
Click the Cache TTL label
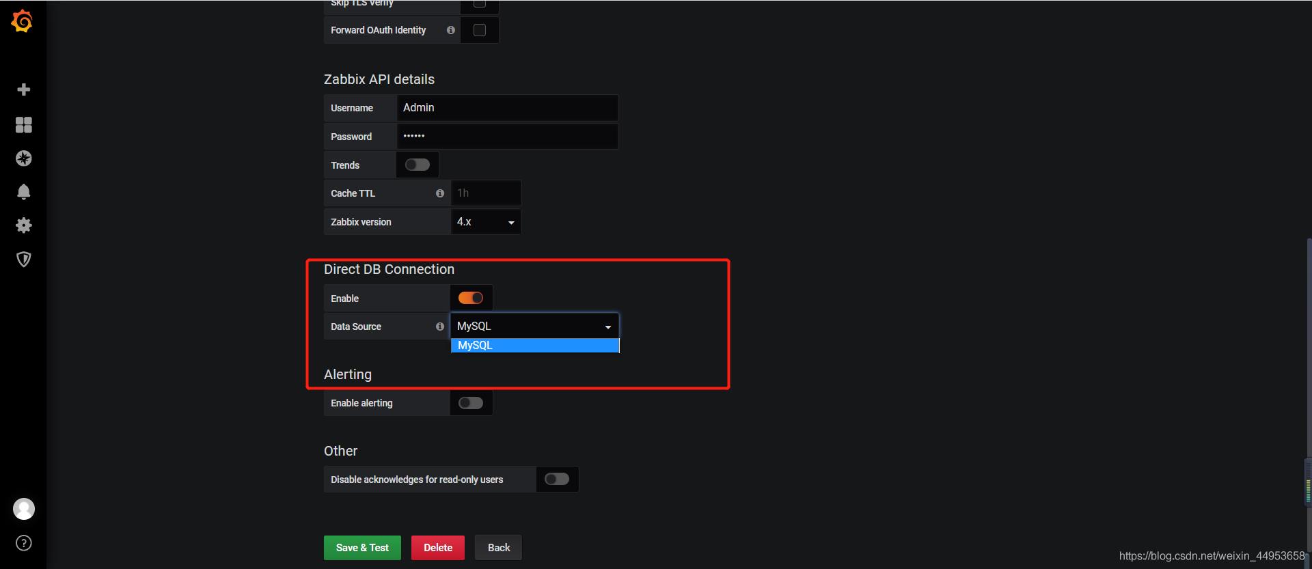point(353,193)
